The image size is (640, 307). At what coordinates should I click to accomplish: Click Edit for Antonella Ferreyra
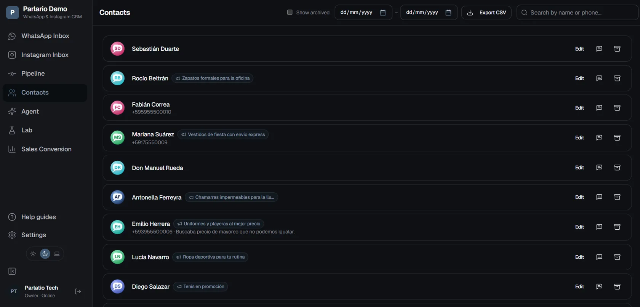[x=579, y=197]
